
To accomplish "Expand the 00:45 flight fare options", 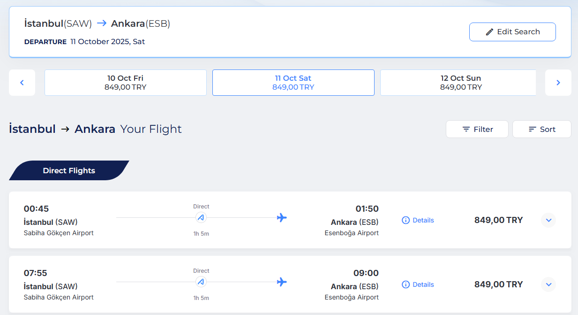I will coord(548,220).
